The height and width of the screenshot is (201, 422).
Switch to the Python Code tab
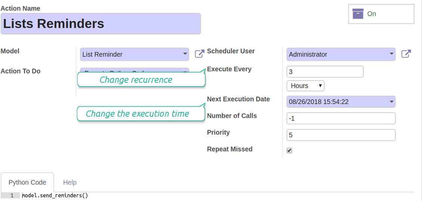click(x=28, y=182)
